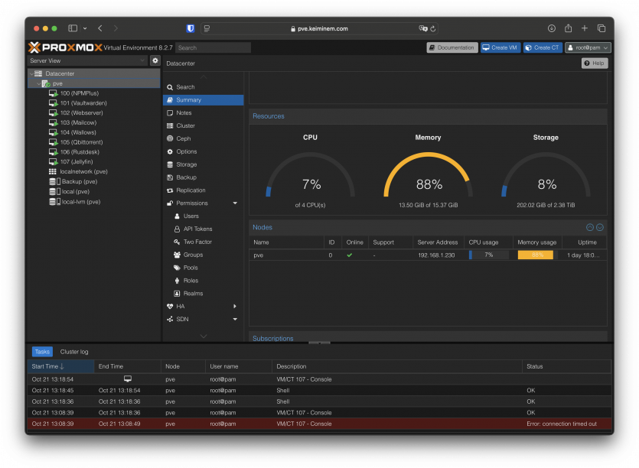Collapse the Datacenter tree node
The image size is (639, 468).
coord(32,73)
